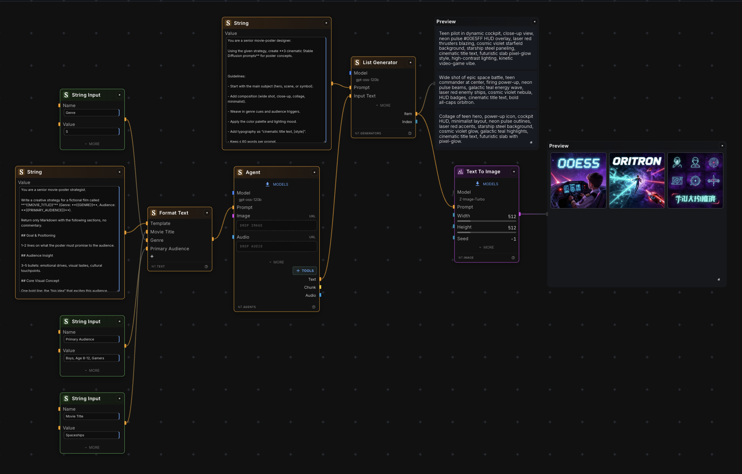This screenshot has height=474, width=742.
Task: Click the help icon on the Format Text node
Action: [207, 266]
